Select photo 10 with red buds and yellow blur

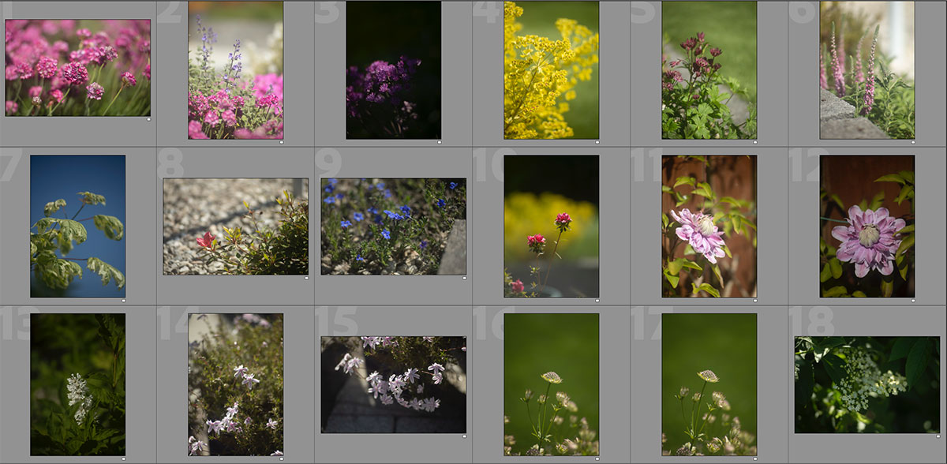pos(552,226)
